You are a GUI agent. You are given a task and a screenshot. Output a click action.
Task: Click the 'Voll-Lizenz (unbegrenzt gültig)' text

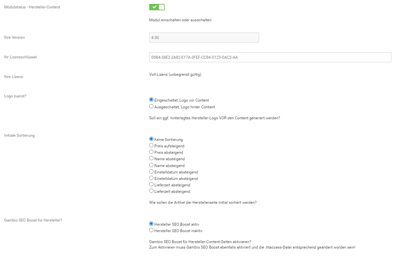(175, 74)
